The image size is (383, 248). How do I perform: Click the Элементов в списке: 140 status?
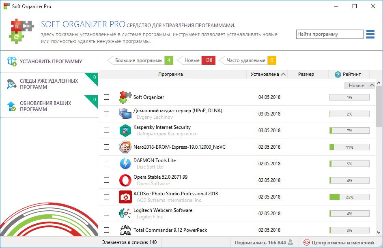click(x=129, y=242)
